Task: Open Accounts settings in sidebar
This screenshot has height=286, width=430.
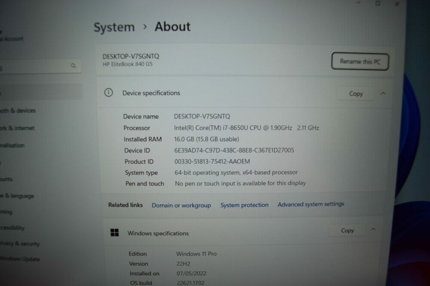Action: tap(6, 179)
